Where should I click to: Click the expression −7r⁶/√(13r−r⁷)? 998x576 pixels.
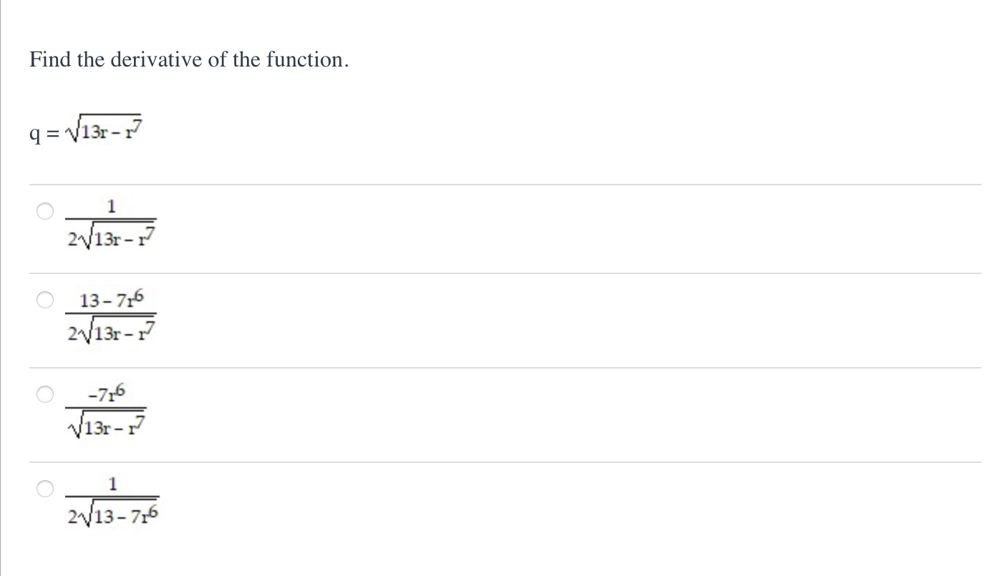(107, 408)
